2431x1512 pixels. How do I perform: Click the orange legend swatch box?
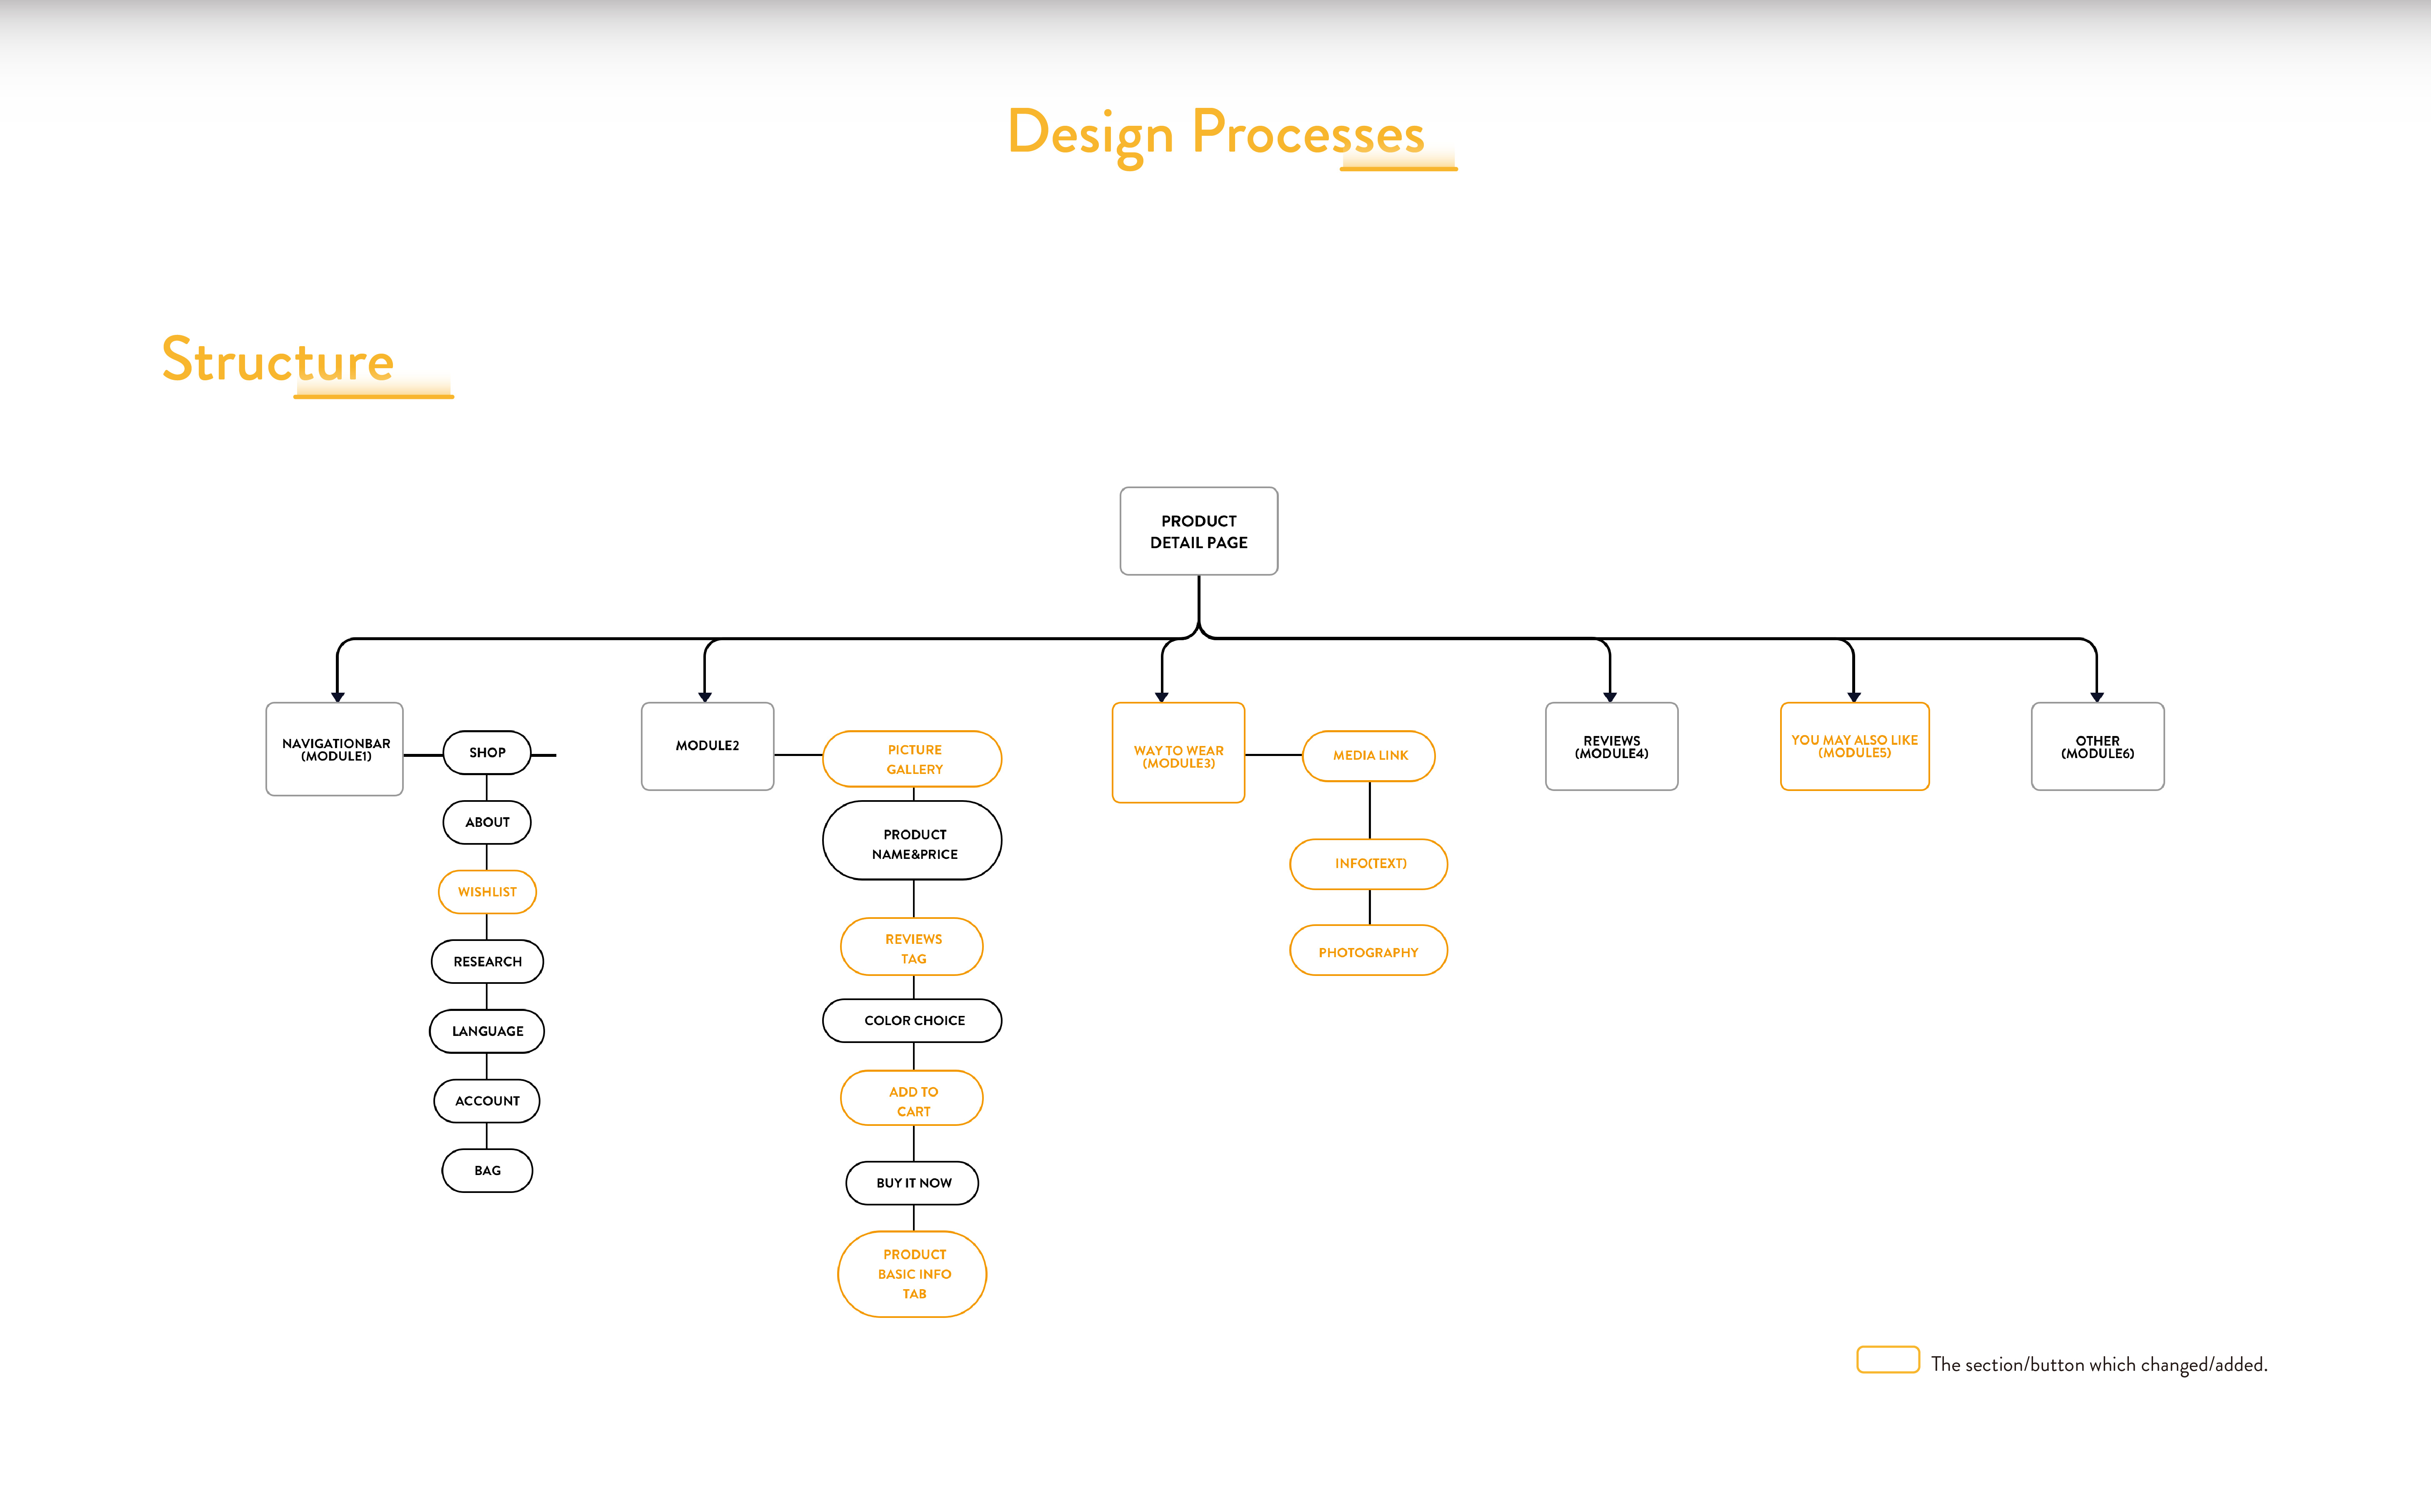point(1888,1361)
